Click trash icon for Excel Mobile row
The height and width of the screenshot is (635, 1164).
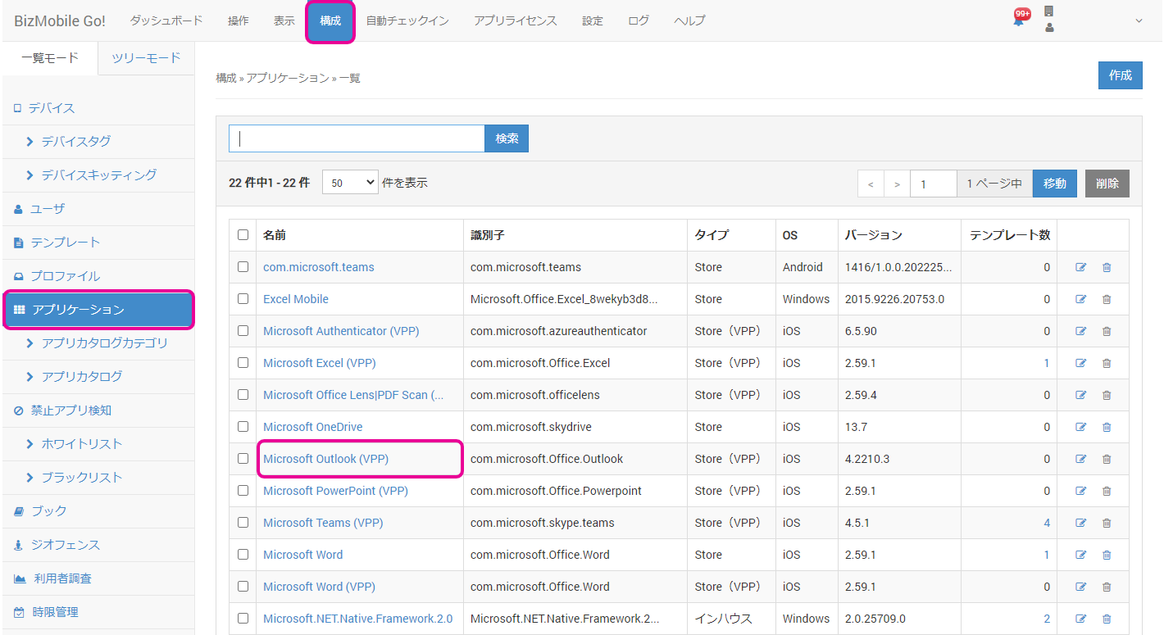pos(1107,299)
